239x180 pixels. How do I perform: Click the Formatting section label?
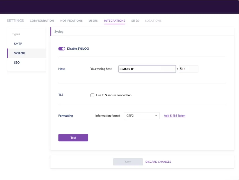click(65, 116)
